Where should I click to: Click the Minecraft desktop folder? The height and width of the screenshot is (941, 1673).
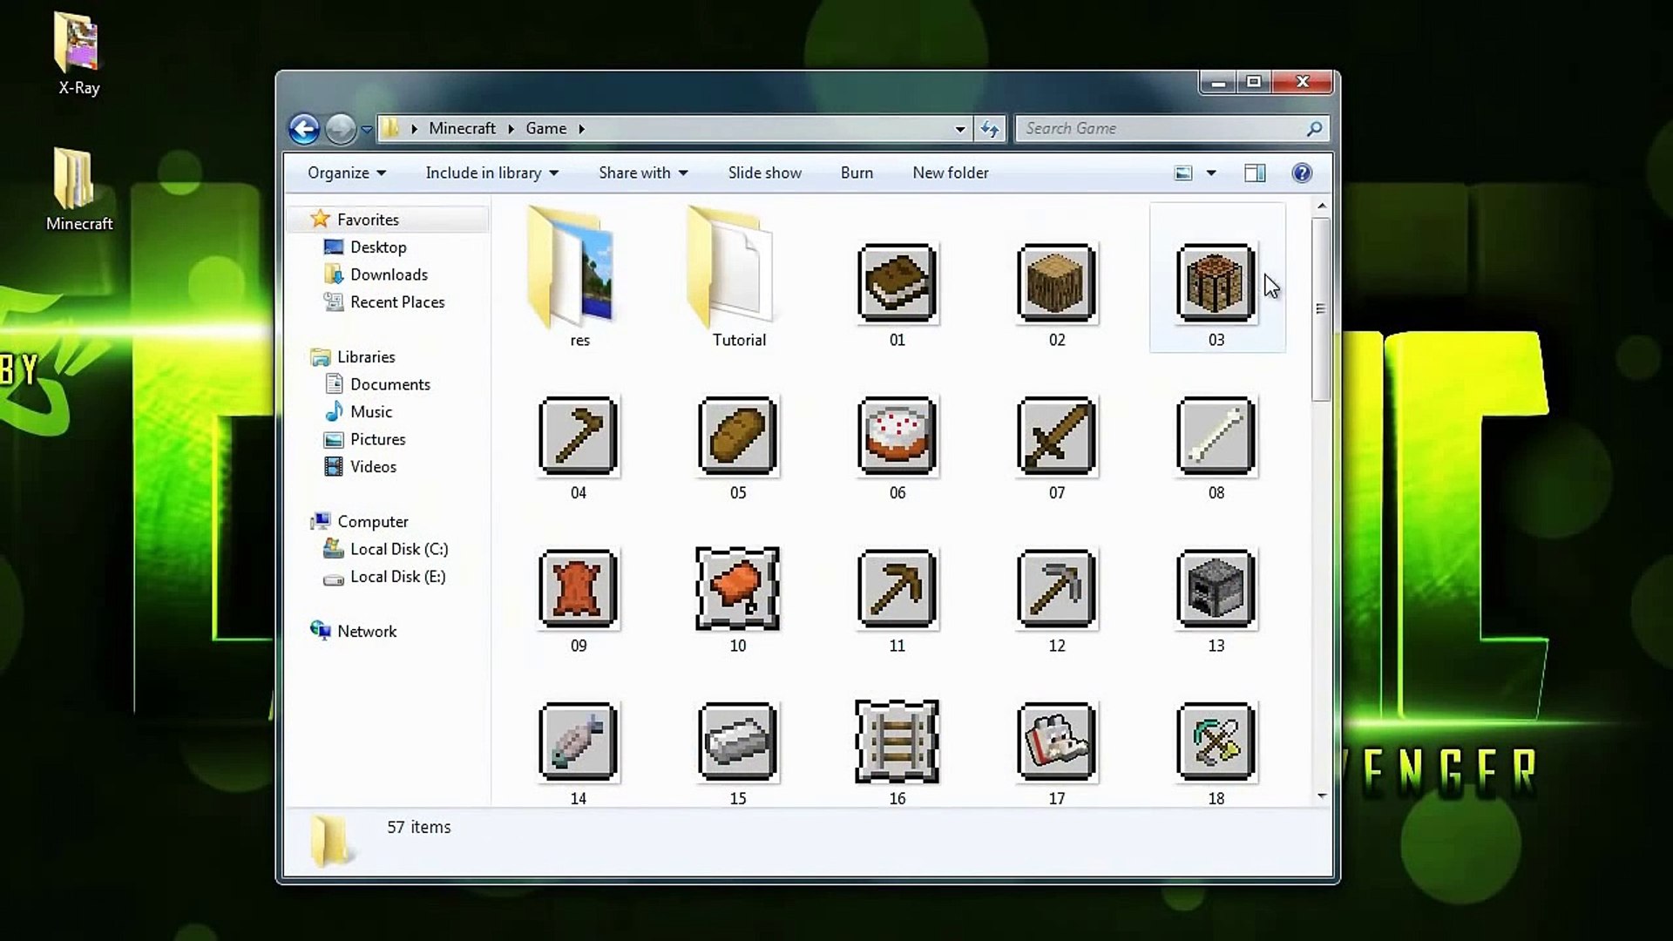point(78,190)
